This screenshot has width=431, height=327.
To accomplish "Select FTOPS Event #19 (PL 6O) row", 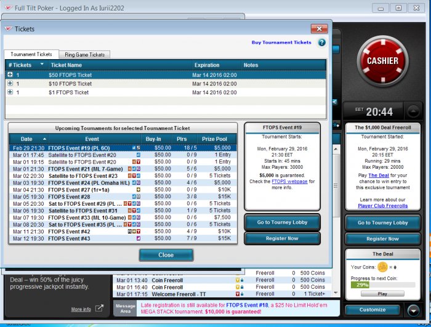I will click(x=123, y=148).
